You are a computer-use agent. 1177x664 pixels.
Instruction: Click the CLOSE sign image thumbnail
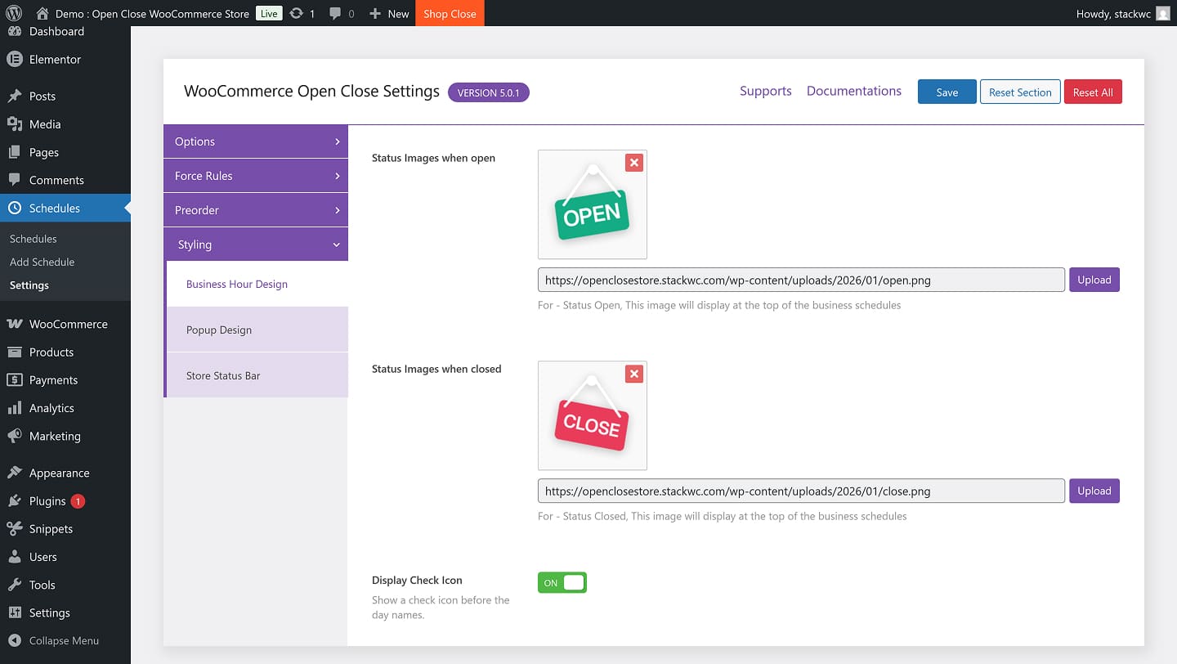593,415
